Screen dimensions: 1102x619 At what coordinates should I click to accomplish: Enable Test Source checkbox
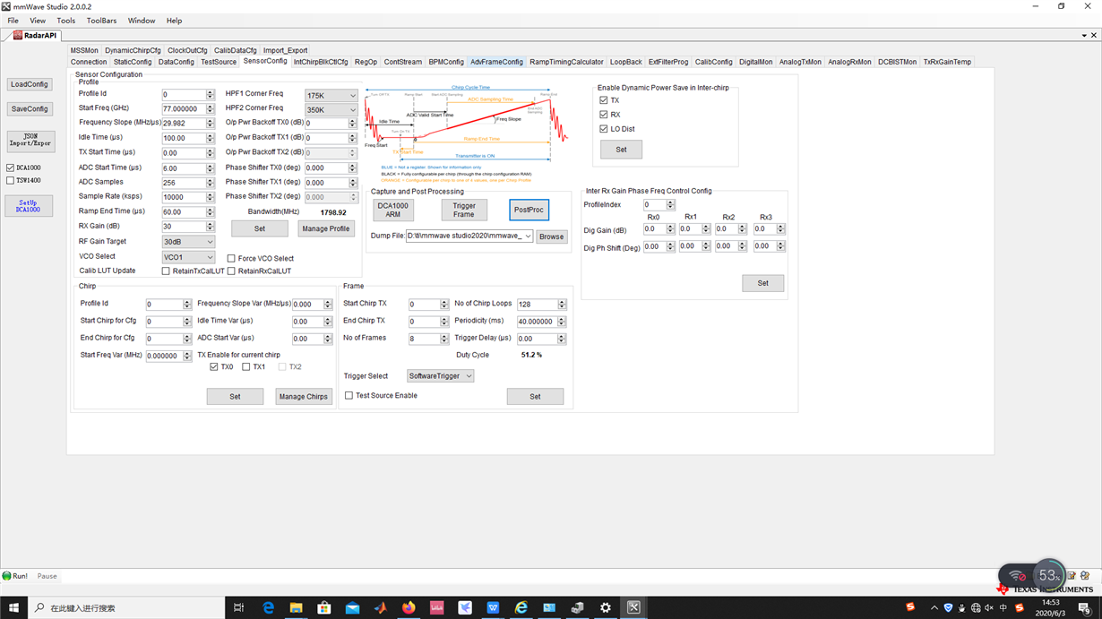point(349,396)
